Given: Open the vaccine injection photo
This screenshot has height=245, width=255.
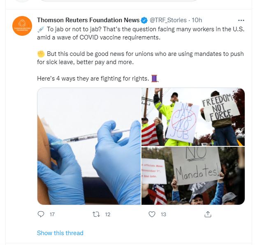Looking at the screenshot, I should [x=89, y=146].
